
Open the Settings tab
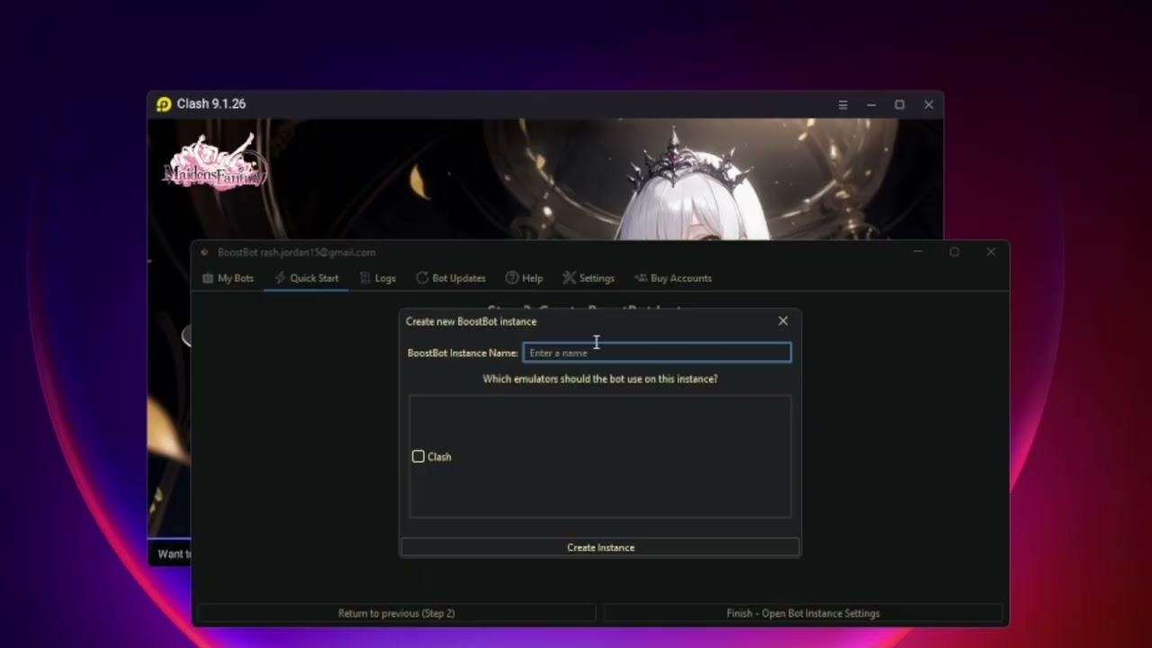[x=589, y=278]
